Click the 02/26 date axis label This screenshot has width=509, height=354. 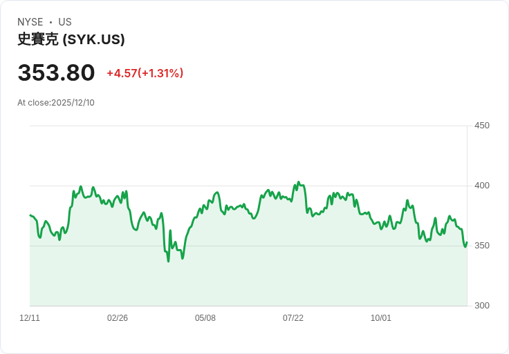[x=118, y=318]
